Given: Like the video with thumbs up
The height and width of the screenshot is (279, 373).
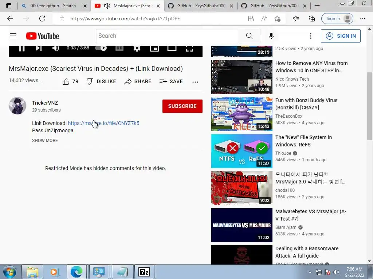Looking at the screenshot, I should [70, 81].
